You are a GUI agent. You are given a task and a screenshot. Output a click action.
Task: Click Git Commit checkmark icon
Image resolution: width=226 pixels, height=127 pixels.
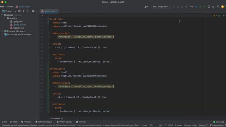200,7
